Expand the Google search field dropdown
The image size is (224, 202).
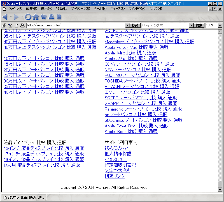(x=191, y=26)
